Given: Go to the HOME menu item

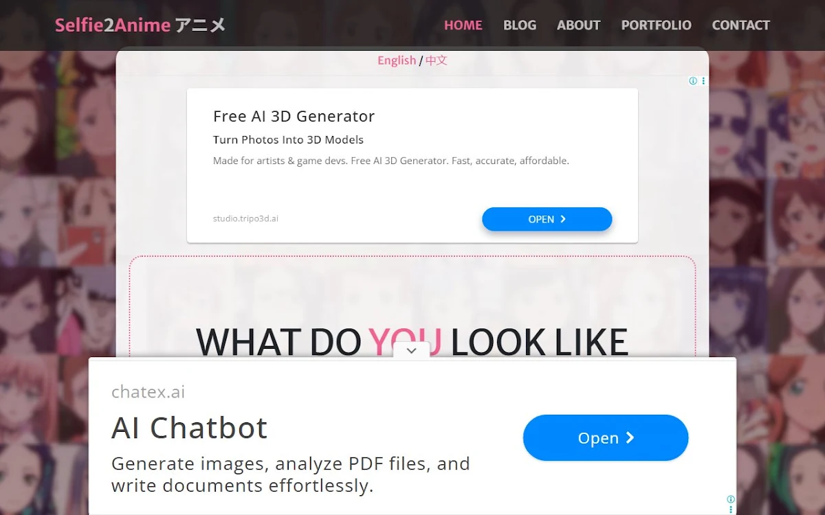Looking at the screenshot, I should 463,25.
